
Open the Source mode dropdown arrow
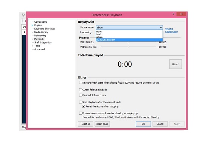161,28
